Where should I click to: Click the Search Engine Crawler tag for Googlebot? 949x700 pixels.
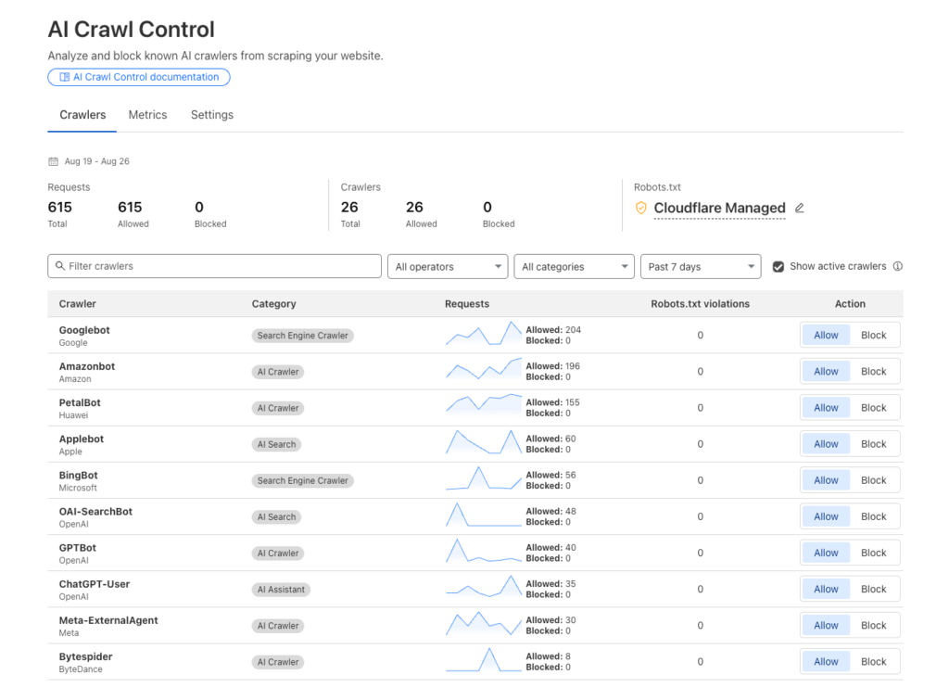[303, 336]
